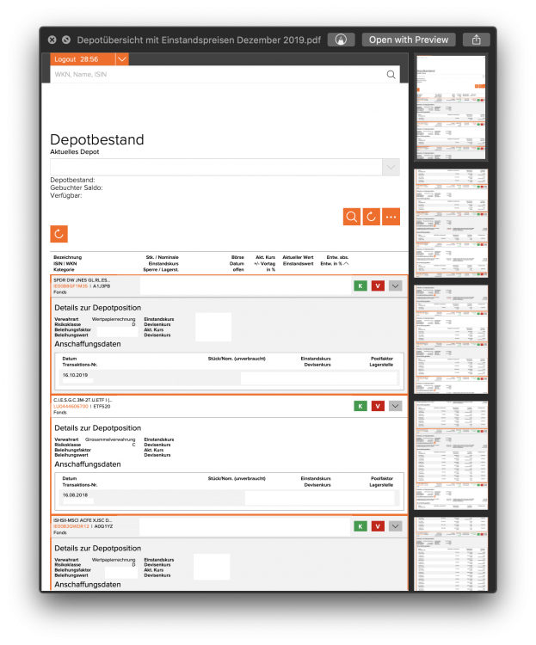Click ISHSII-MSCI ACFE XJSC D... name

(x=83, y=520)
